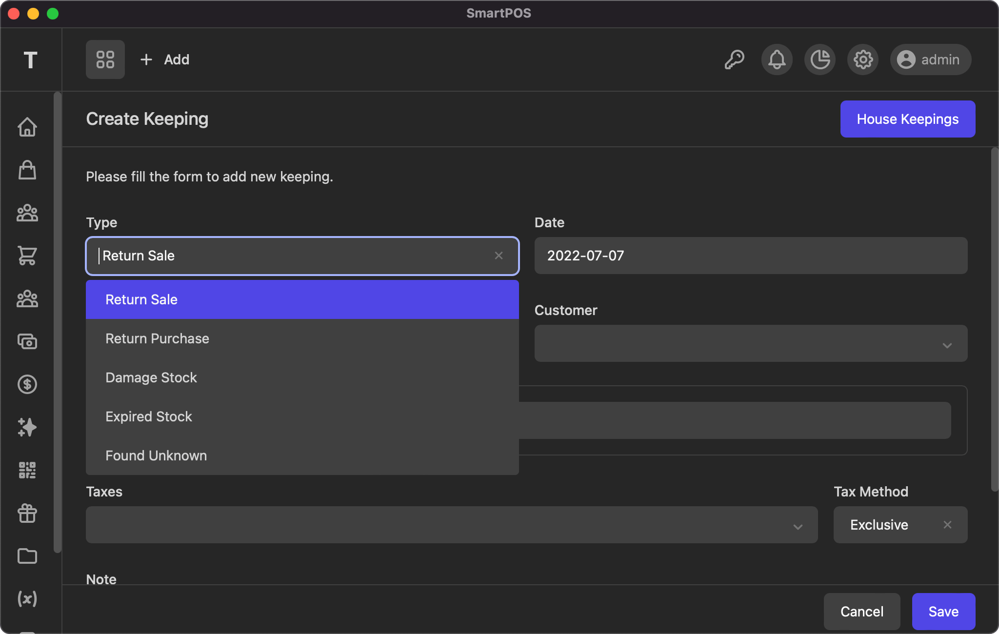999x634 pixels.
Task: Open the QR code sidebar icon
Action: [x=27, y=470]
